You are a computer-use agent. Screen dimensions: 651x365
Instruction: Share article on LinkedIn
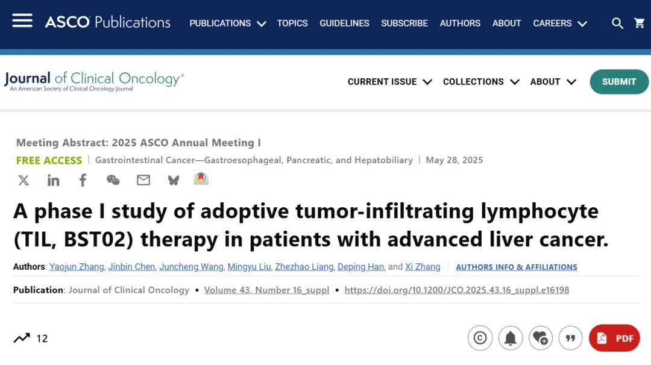54,180
